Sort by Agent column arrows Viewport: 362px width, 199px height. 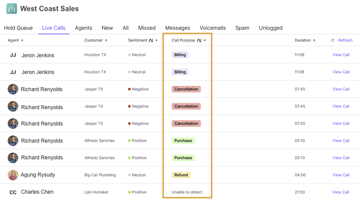[x=22, y=41]
